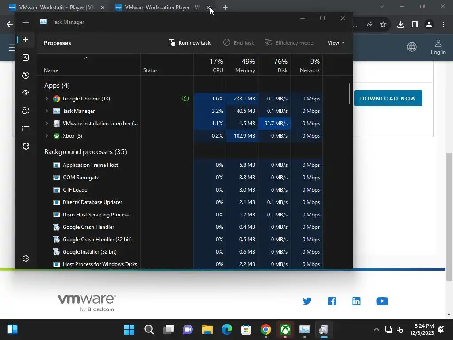Expand Google Chrome (13) process group
This screenshot has width=453, height=340.
[46, 99]
